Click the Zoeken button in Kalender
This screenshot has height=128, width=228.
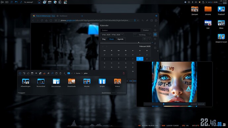pos(146,30)
